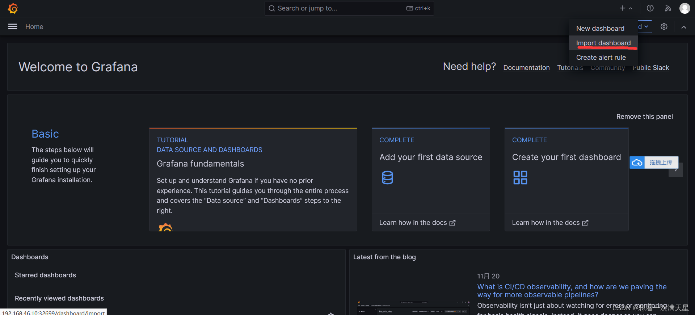The image size is (695, 315).
Task: Click Add your first data source card
Action: [431, 180]
